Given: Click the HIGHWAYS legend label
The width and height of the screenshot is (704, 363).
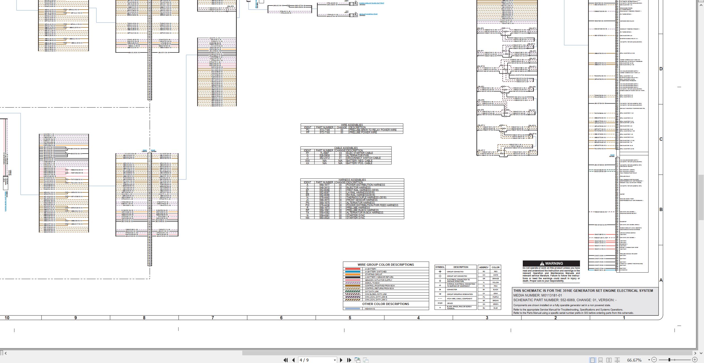Looking at the screenshot, I should pos(370,309).
